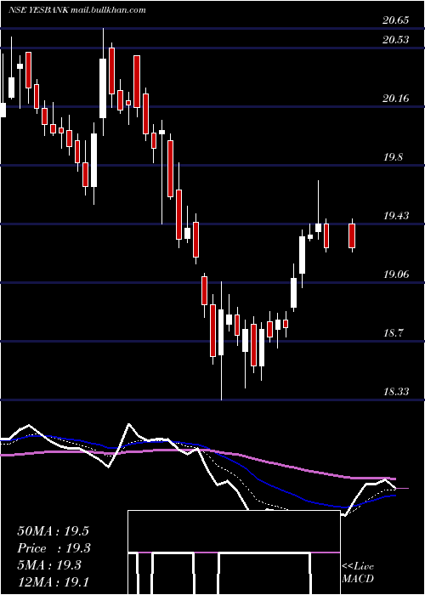Click the Price : 19.3 readout
Viewport: 425px width, 595px height.
tap(53, 548)
